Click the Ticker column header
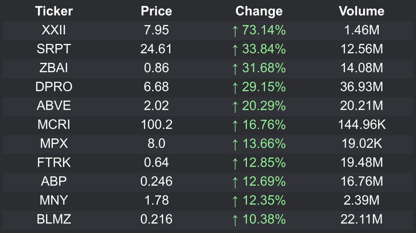The height and width of the screenshot is (233, 416). tap(54, 11)
